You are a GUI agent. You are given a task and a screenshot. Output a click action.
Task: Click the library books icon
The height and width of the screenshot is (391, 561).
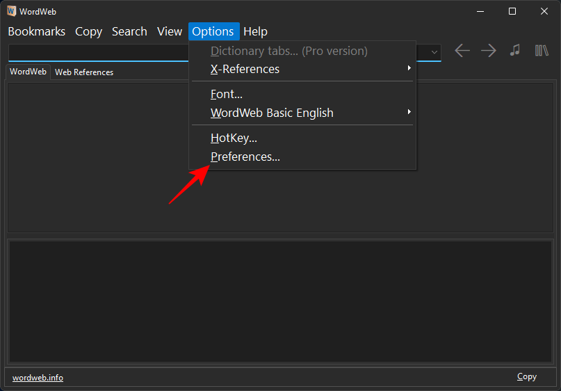click(542, 51)
